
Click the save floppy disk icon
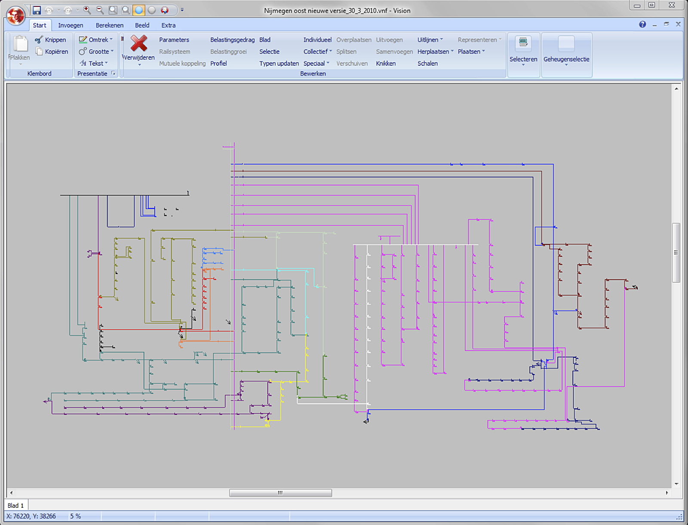point(37,10)
